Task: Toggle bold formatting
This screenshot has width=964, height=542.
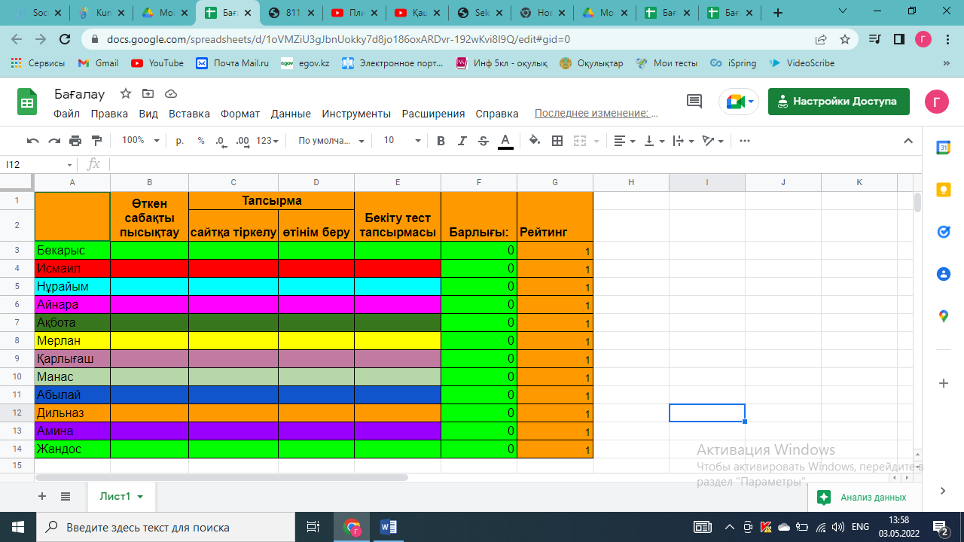Action: tap(441, 141)
